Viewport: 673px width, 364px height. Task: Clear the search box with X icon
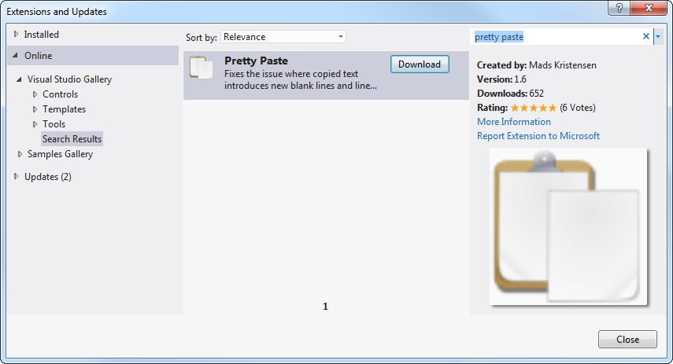click(x=646, y=37)
